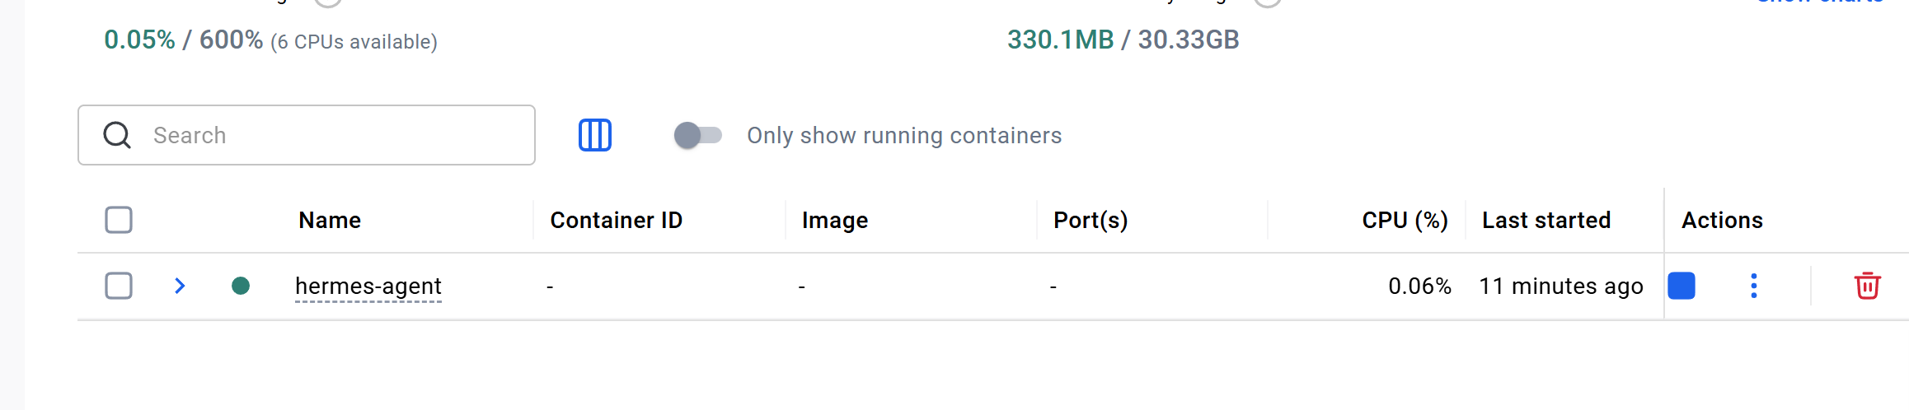Delete the hermes-agent container with trash icon
1909x410 pixels.
pos(1867,286)
